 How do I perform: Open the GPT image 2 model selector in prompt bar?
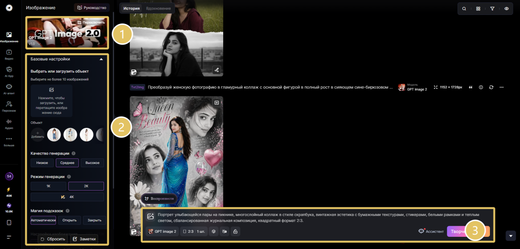tap(162, 231)
